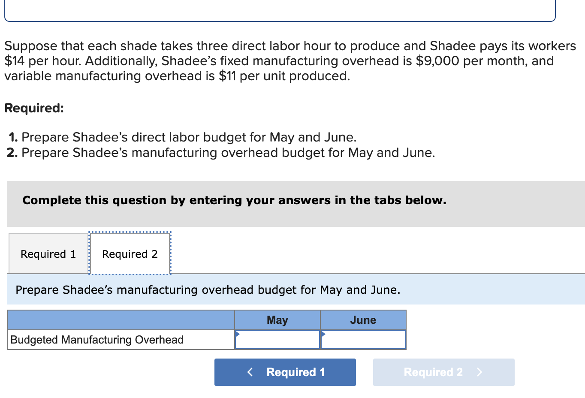Click inside the empty top answer panel
Screen dimensions: 585x398
coord(279,9)
